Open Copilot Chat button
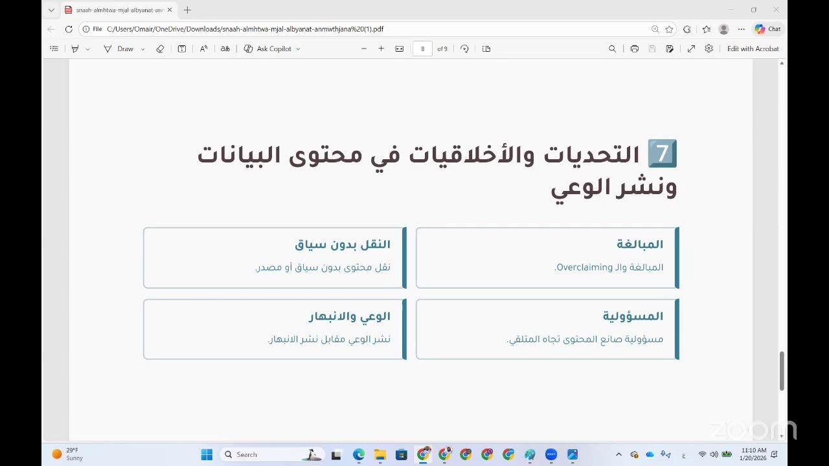This screenshot has width=829, height=466. point(768,29)
